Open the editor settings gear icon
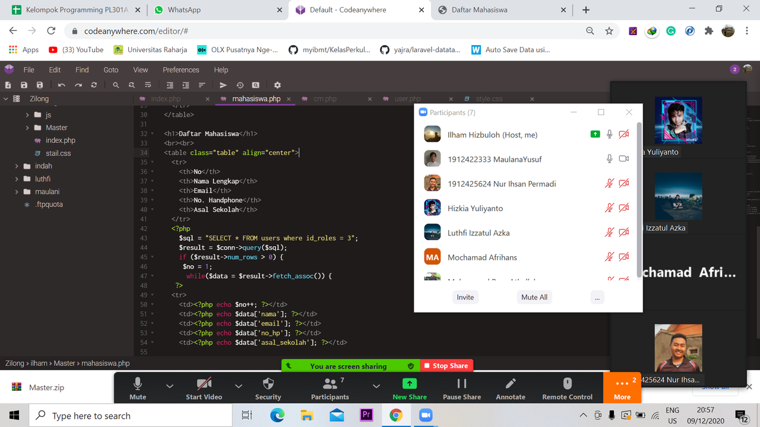760x427 pixels. pos(277,85)
